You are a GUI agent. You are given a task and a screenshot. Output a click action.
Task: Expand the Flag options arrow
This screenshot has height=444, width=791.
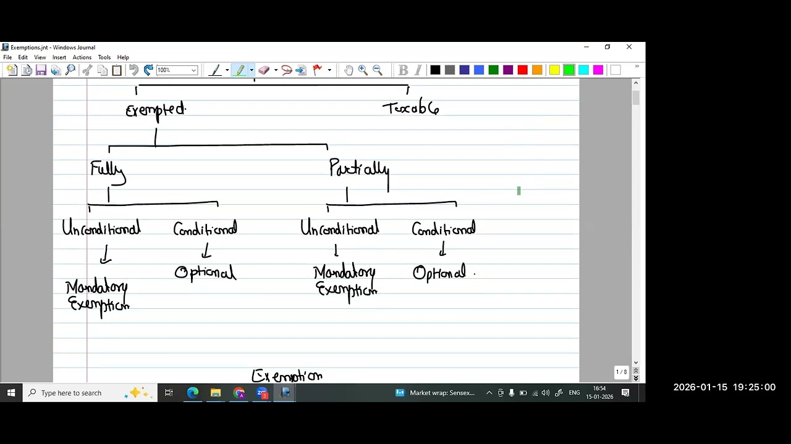tap(329, 70)
